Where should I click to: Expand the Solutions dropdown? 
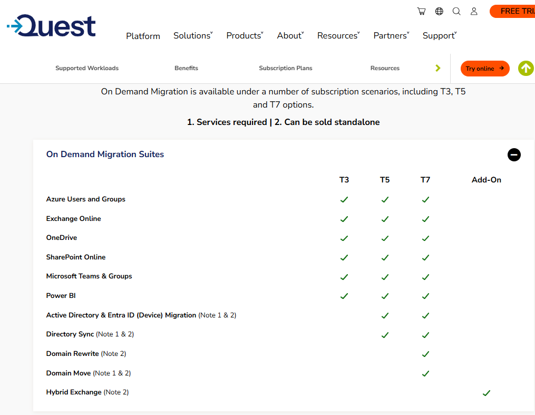point(192,35)
